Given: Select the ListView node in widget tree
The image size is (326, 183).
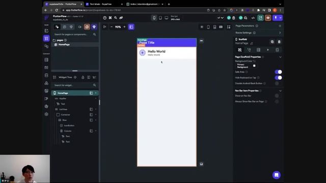Looking at the screenshot, I should [63, 109].
